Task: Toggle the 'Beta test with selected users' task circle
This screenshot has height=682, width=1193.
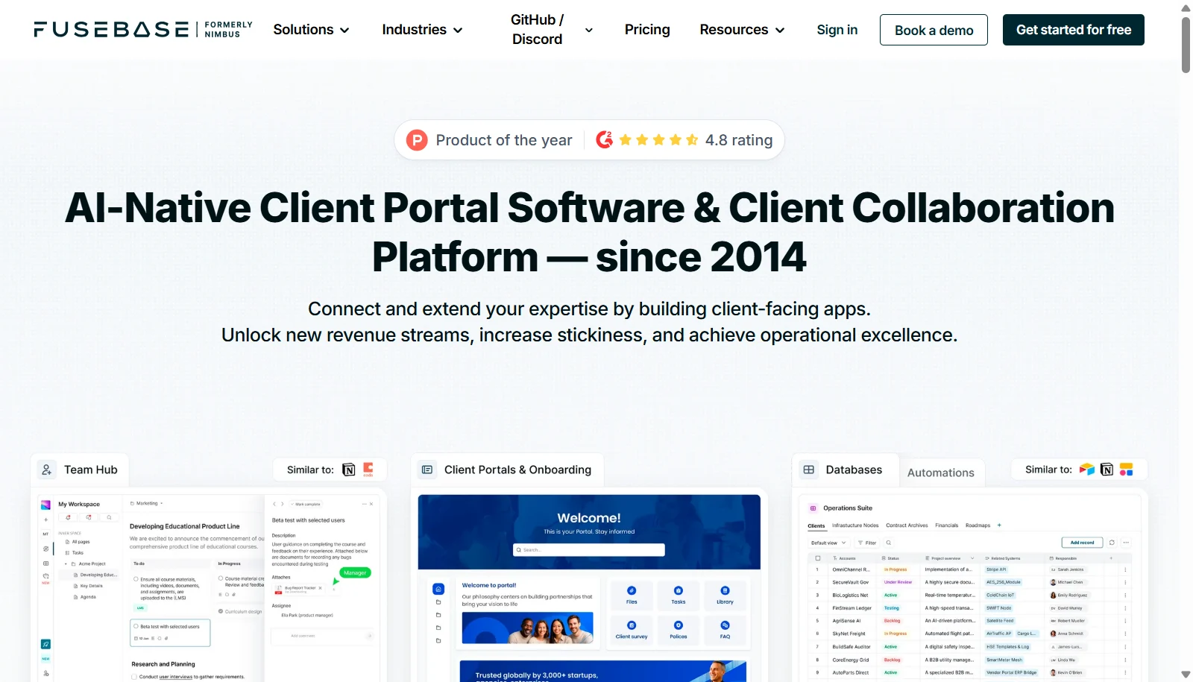Action: pos(136,626)
